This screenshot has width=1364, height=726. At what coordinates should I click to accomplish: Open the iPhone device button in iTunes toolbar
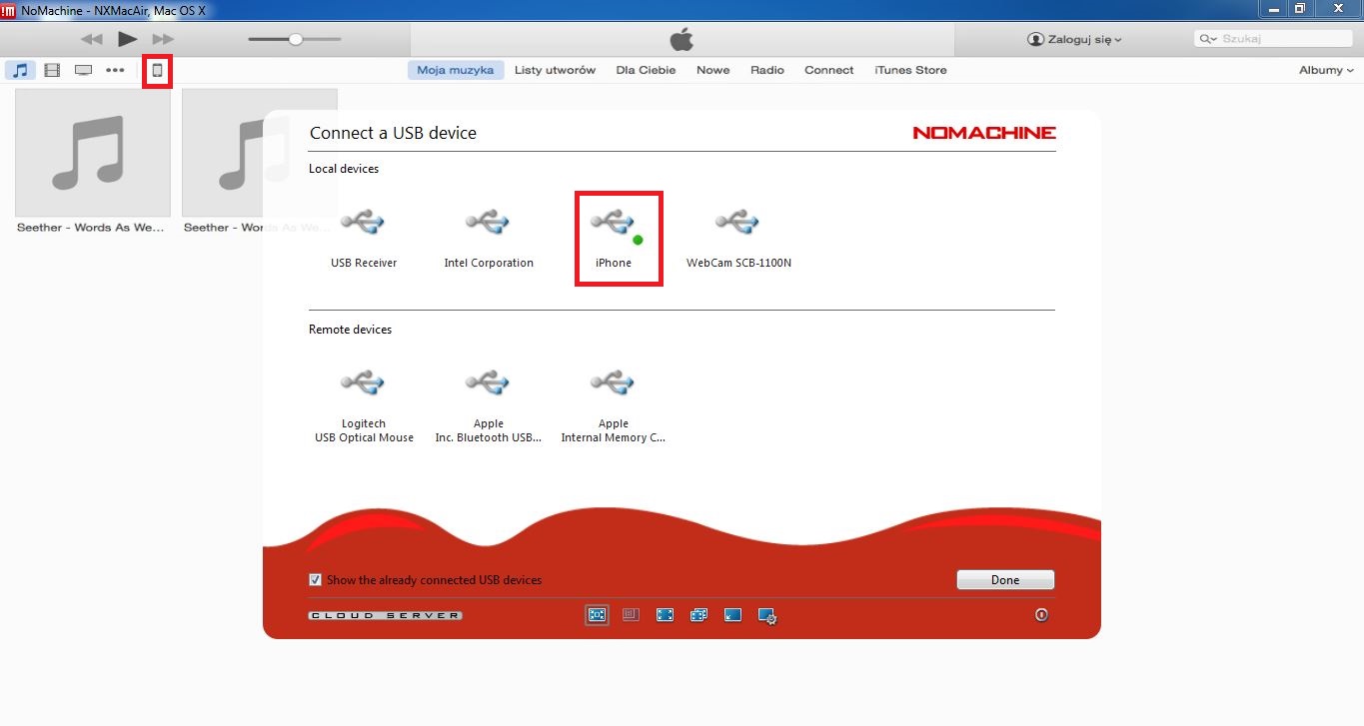[x=157, y=70]
